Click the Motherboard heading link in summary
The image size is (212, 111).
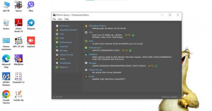pos(95,48)
